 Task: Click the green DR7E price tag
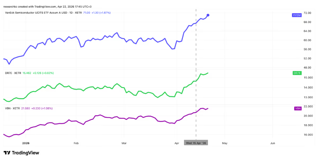tap(297, 73)
